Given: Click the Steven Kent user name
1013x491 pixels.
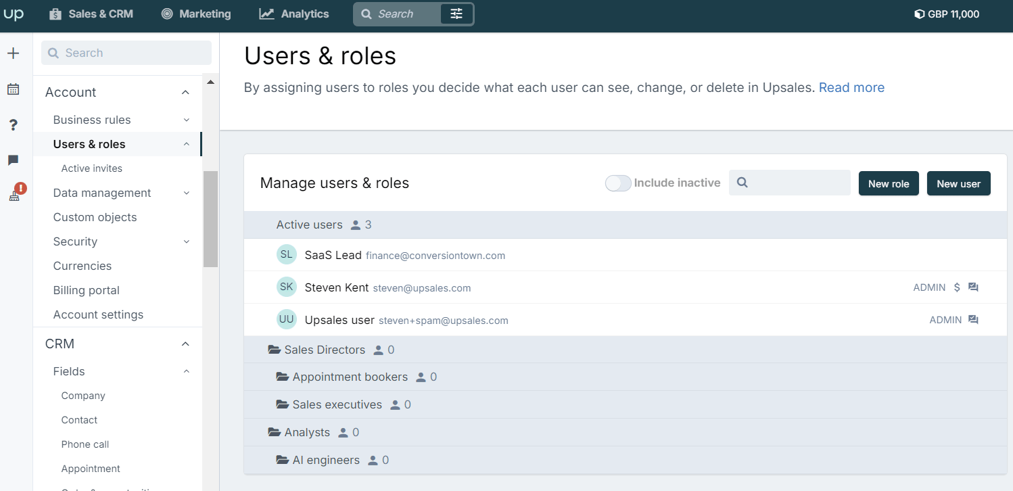Looking at the screenshot, I should (337, 287).
